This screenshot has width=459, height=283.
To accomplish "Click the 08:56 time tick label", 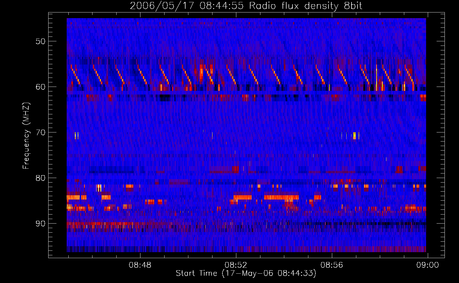I will pyautogui.click(x=332, y=265).
